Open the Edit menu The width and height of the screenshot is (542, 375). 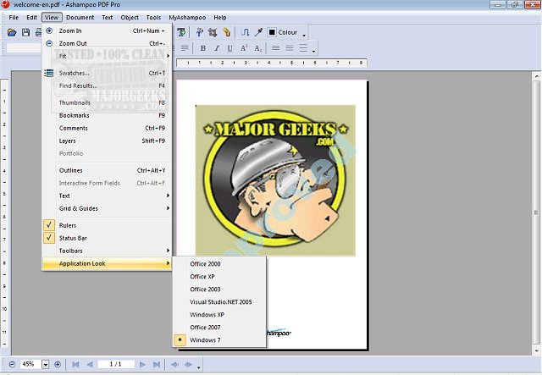(x=32, y=17)
